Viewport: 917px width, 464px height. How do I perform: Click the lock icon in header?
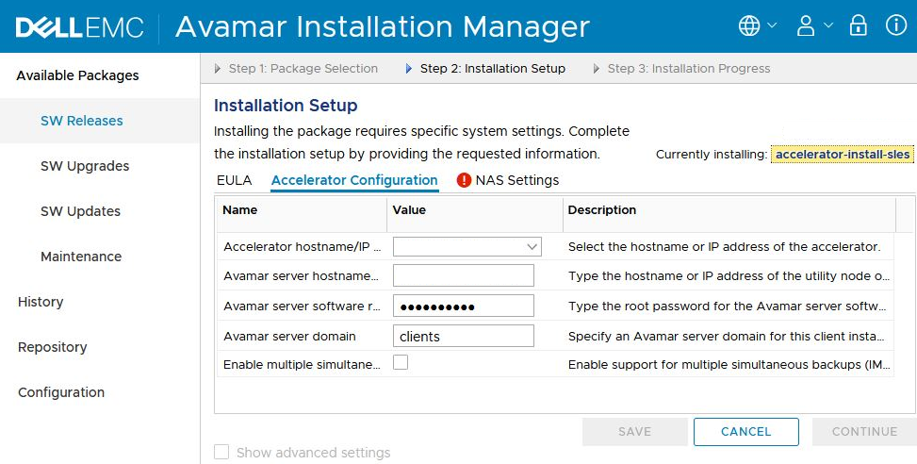click(858, 26)
